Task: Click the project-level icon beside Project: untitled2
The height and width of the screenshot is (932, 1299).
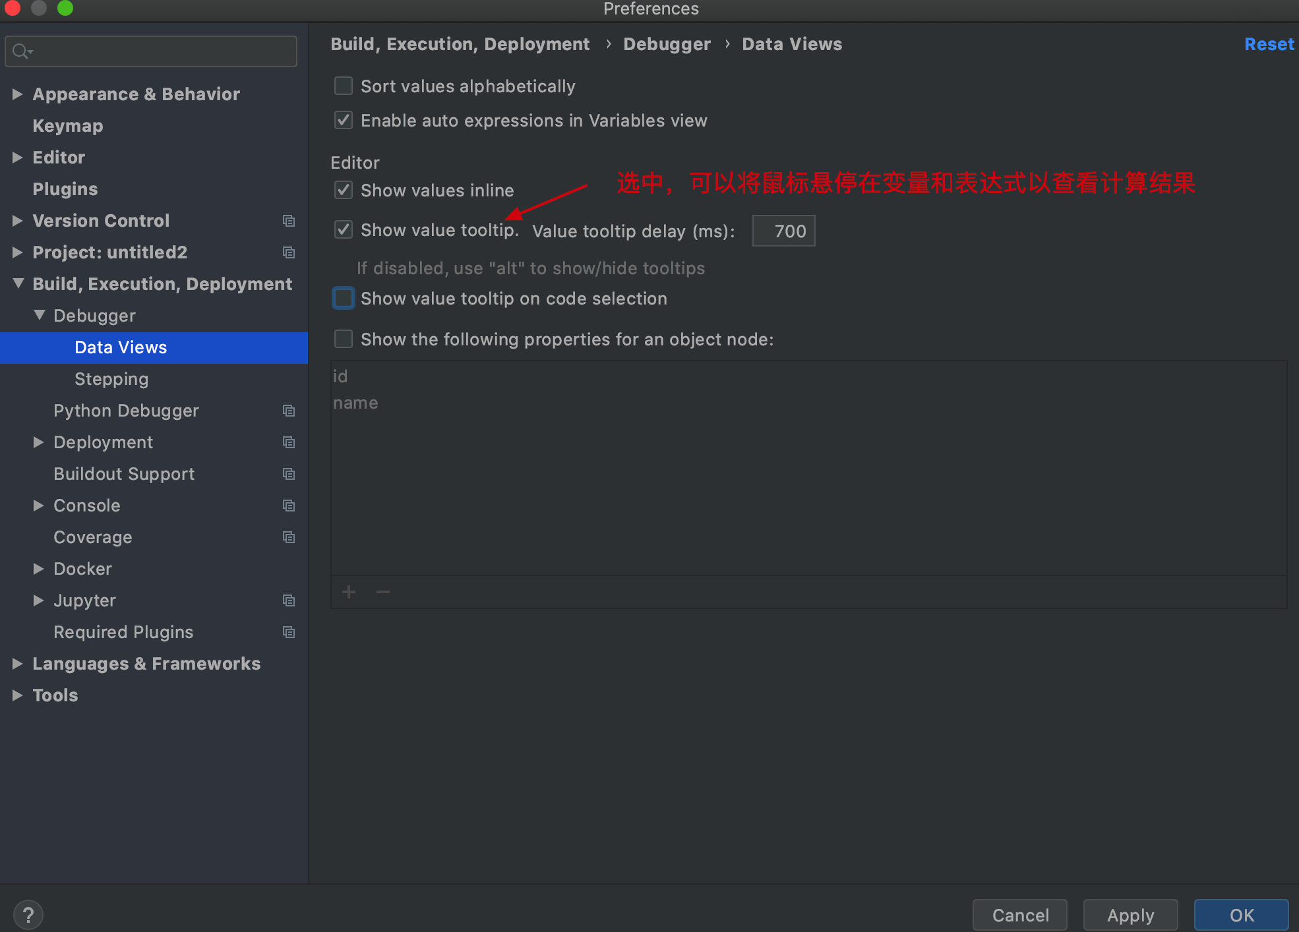Action: 289,252
